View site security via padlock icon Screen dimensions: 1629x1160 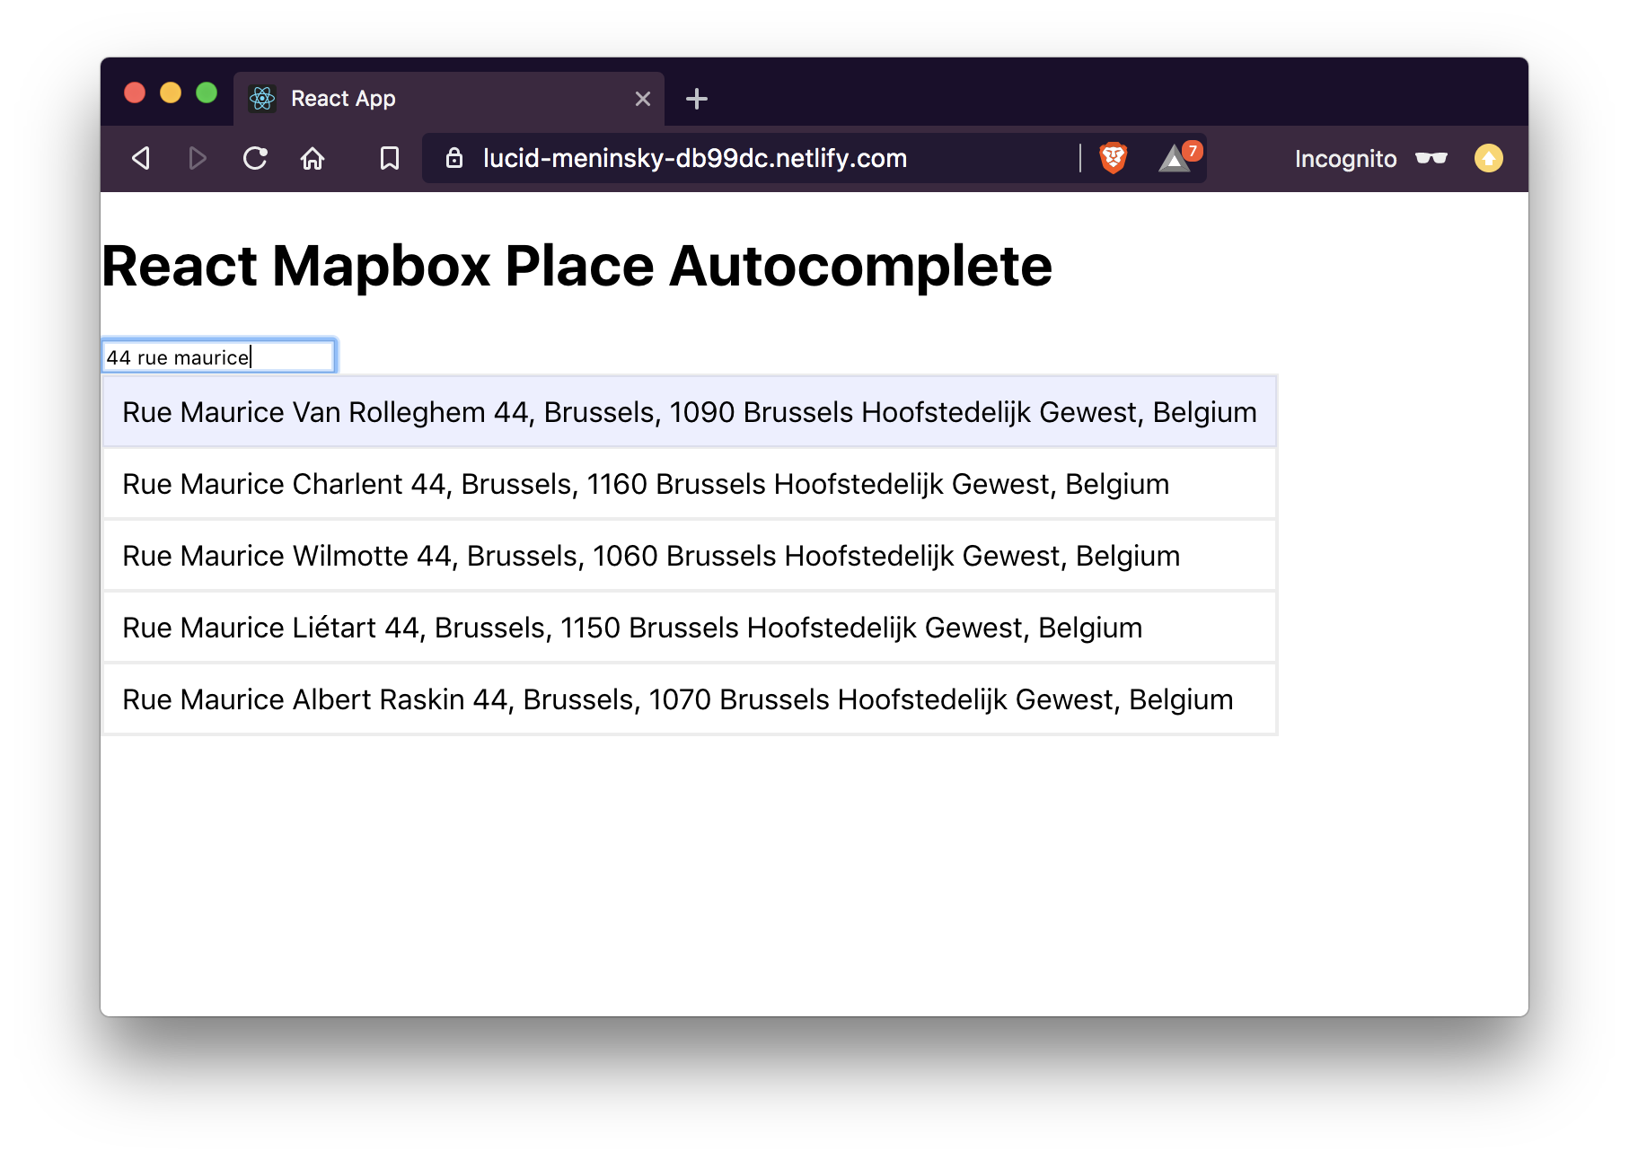pos(453,158)
